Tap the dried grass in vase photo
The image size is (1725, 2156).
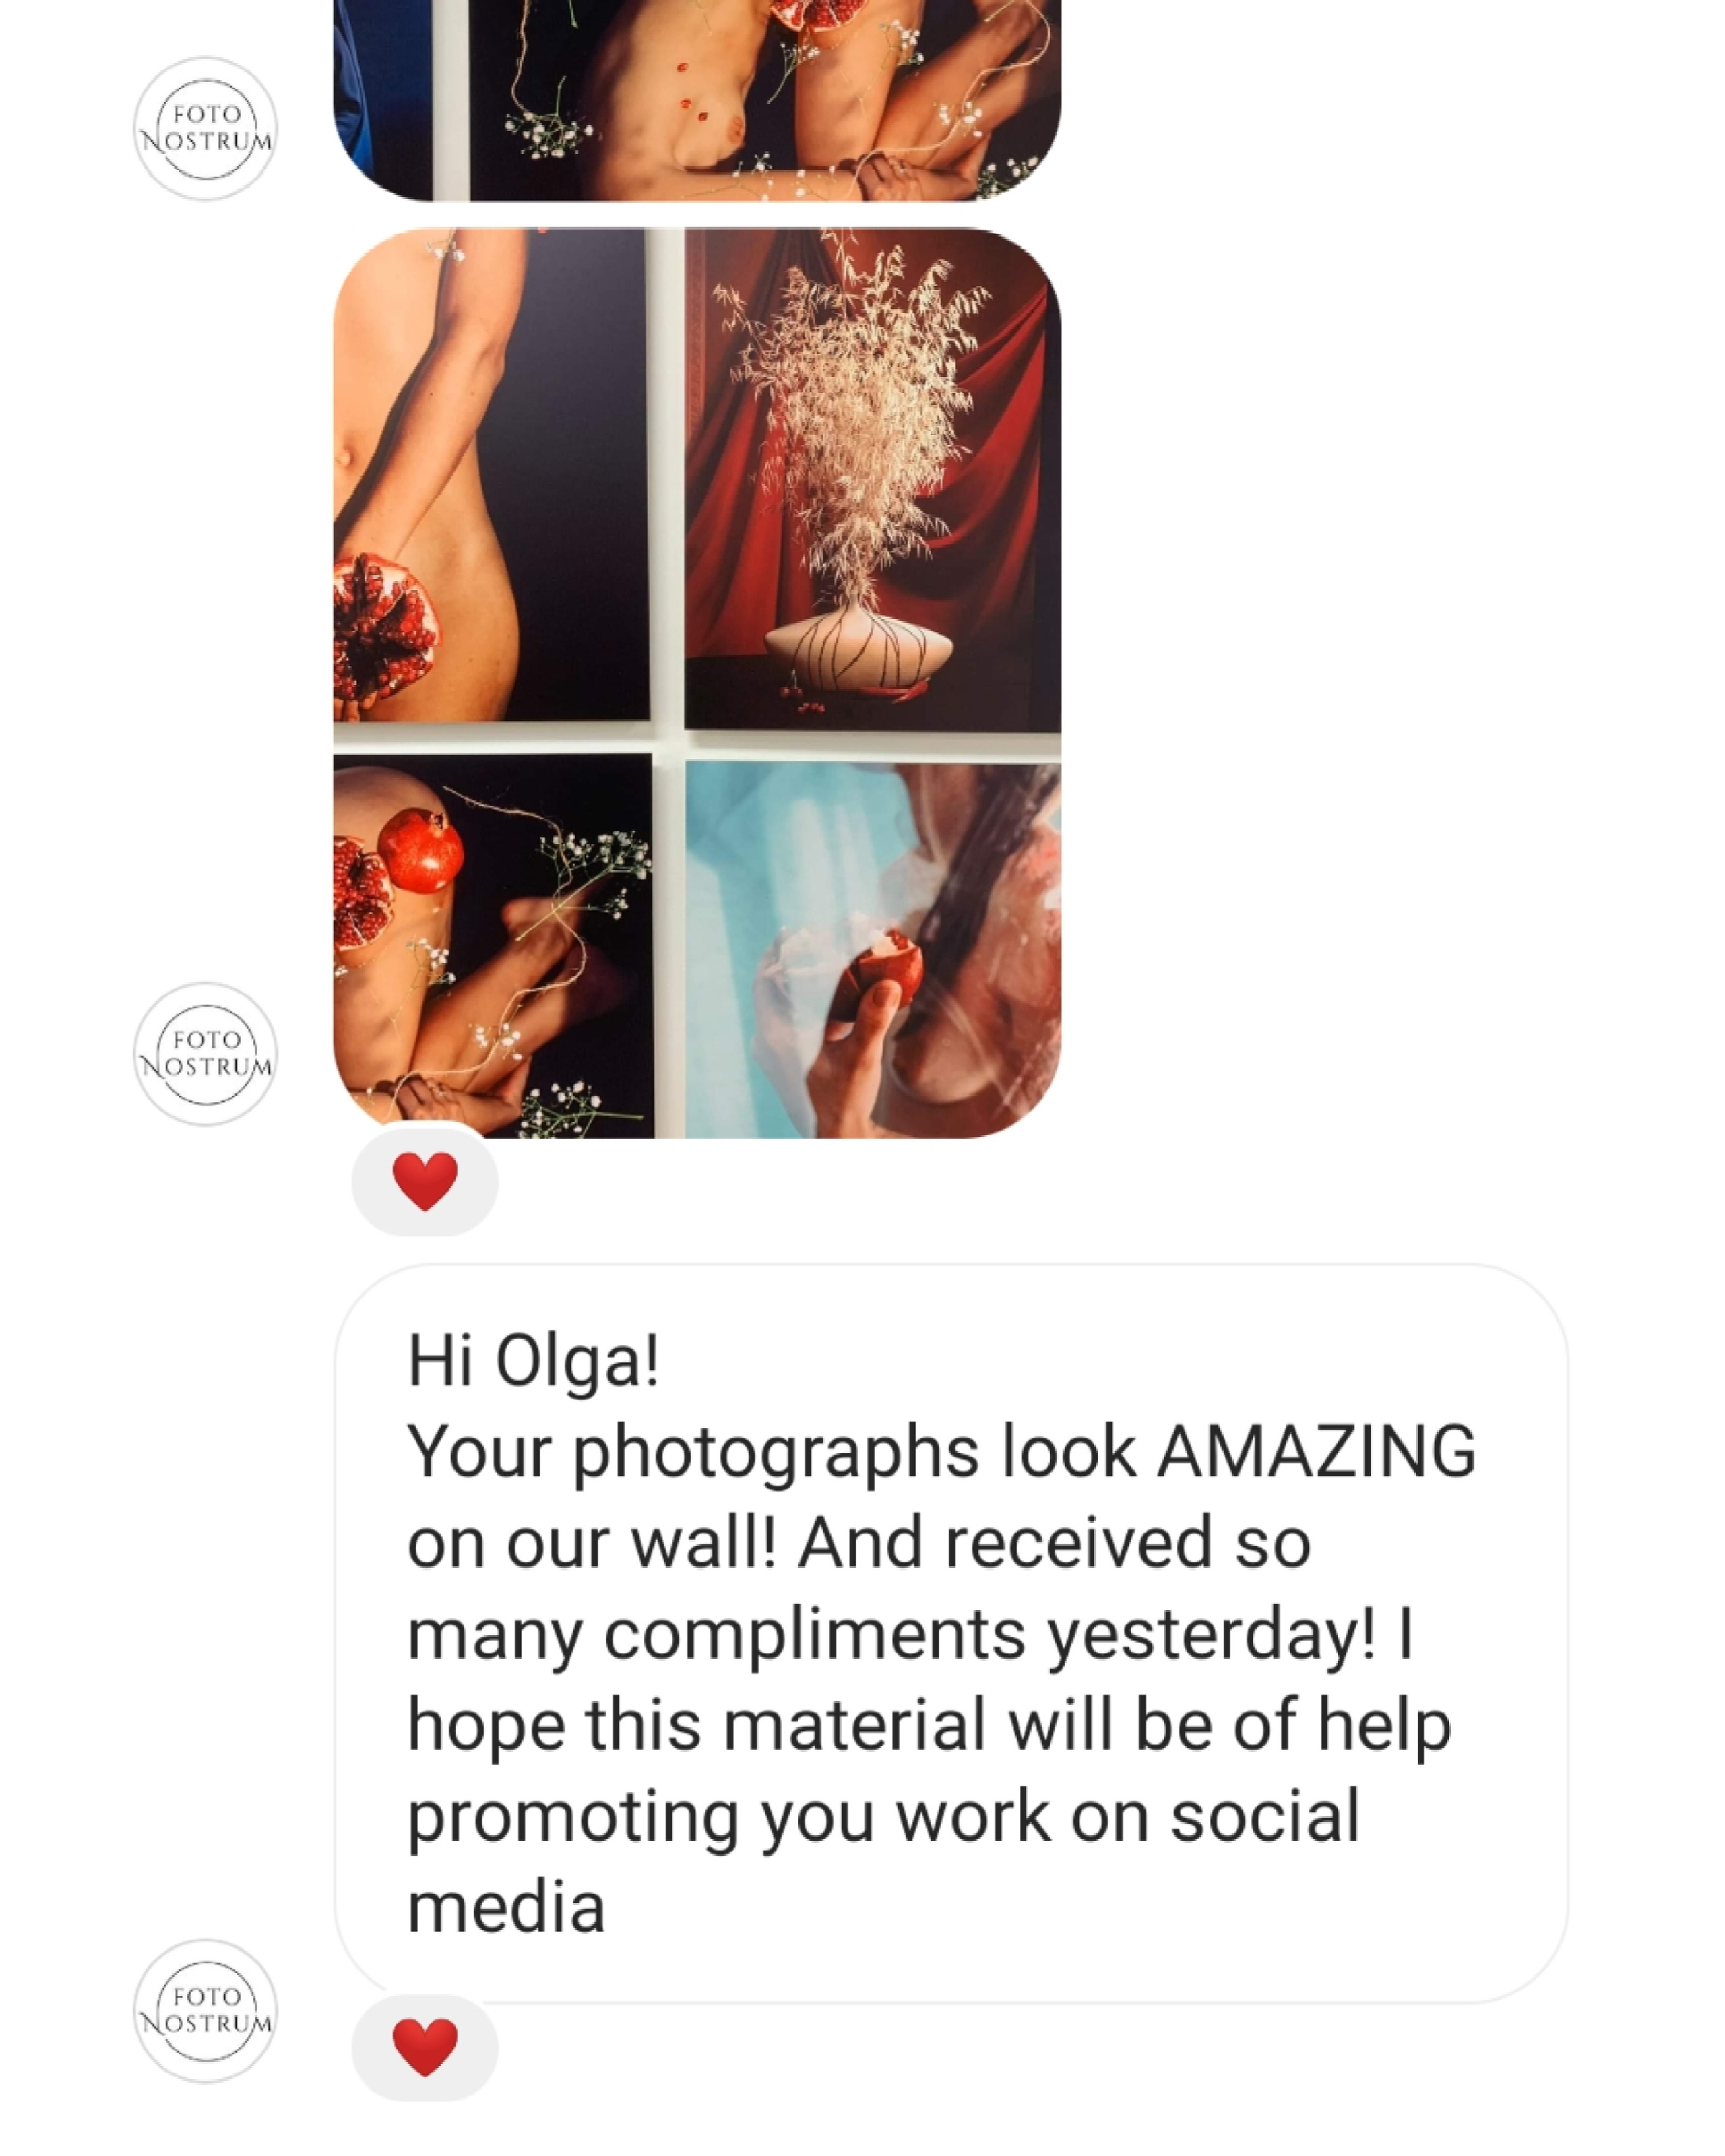(872, 479)
